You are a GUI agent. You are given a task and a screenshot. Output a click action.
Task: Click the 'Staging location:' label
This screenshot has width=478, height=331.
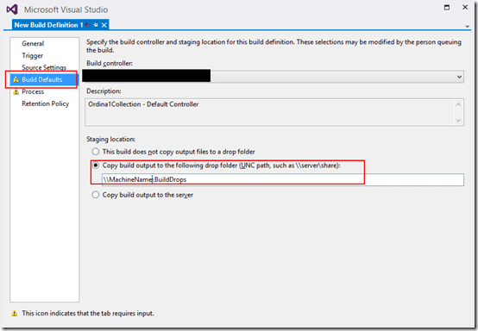pyautogui.click(x=110, y=139)
